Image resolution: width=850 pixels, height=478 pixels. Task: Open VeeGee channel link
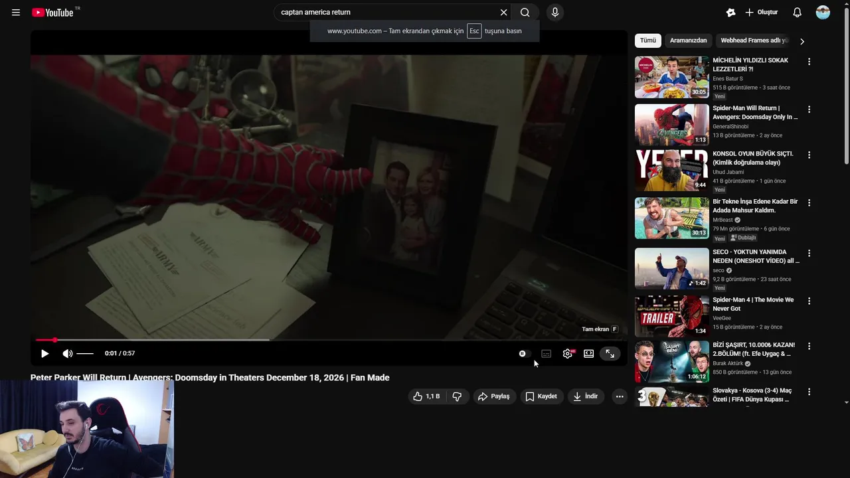722,318
